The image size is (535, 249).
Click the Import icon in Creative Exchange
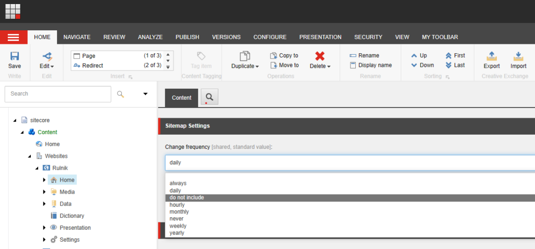518,56
